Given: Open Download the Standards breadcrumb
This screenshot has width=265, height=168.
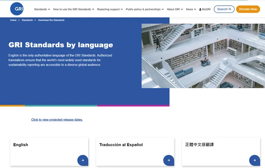Looking at the screenshot, I should (x=51, y=20).
